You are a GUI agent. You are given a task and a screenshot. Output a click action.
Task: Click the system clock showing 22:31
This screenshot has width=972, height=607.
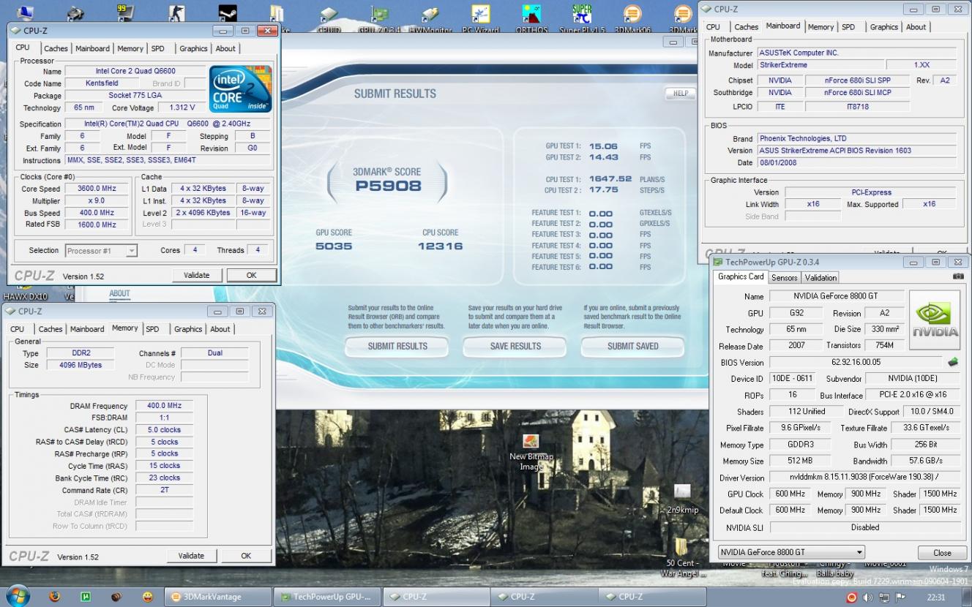pos(936,597)
